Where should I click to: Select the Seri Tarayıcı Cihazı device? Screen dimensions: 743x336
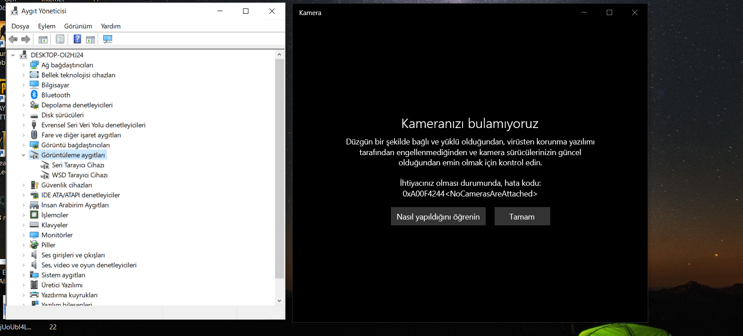point(78,165)
